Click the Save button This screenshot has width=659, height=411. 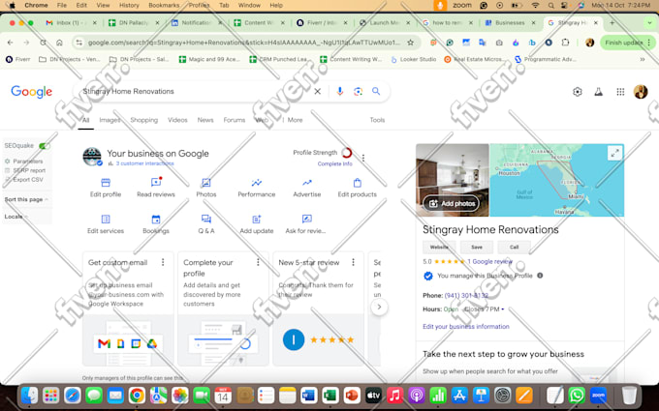point(477,247)
